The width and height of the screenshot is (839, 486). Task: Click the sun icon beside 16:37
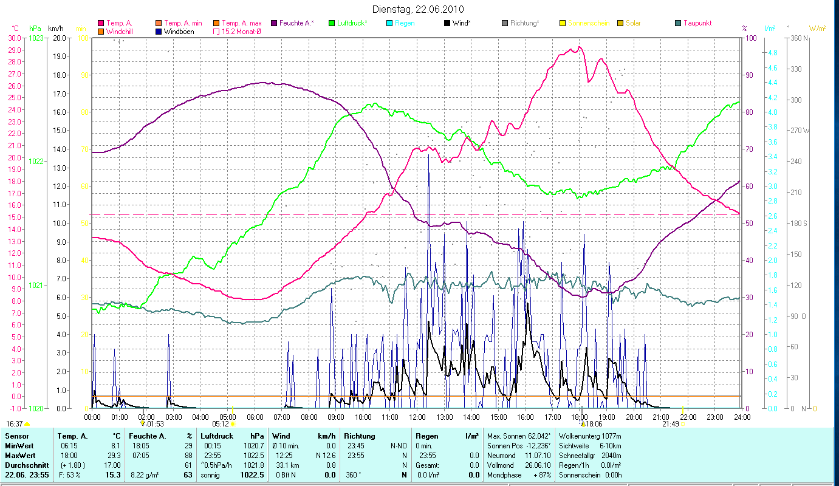point(27,424)
